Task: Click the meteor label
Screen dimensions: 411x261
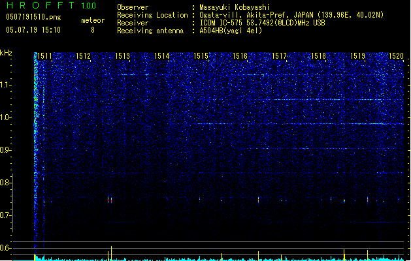Action: (93, 20)
